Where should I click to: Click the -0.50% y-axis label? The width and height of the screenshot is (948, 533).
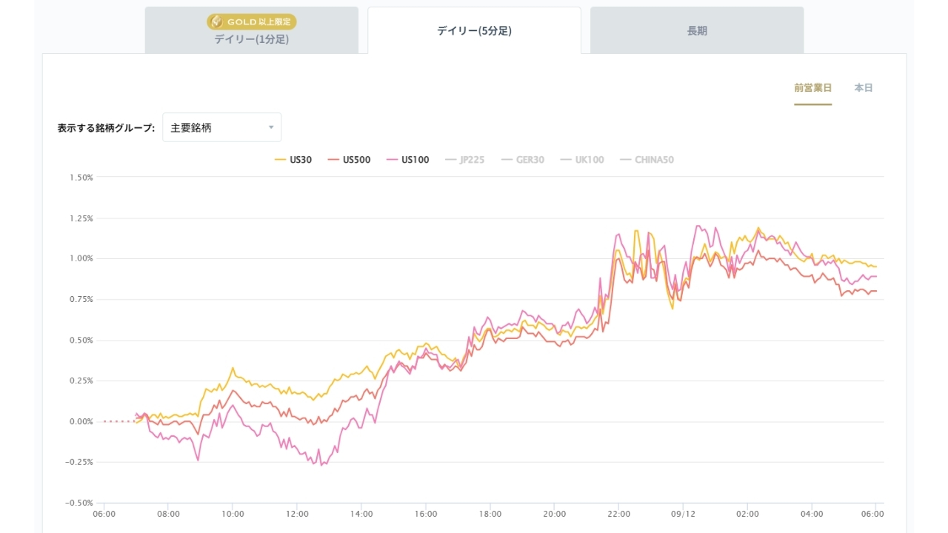79,503
